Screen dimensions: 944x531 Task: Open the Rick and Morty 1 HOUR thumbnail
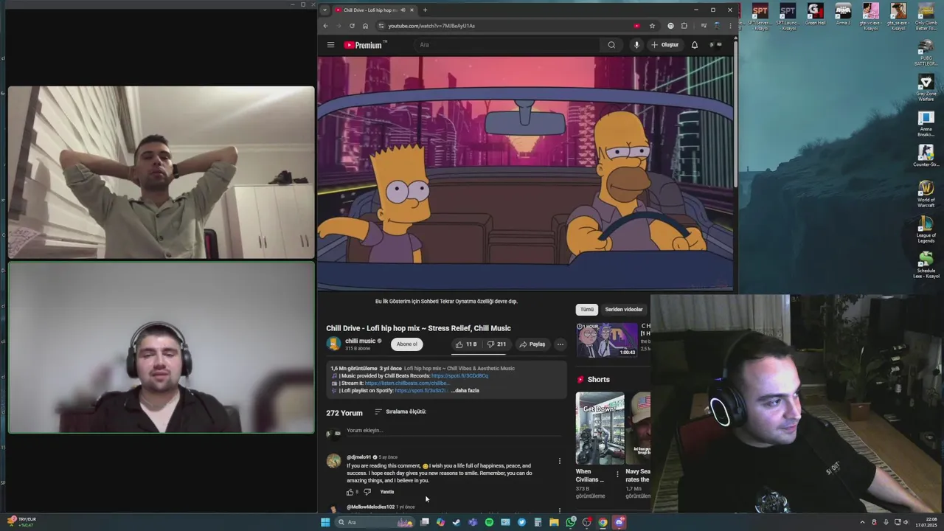click(x=607, y=339)
